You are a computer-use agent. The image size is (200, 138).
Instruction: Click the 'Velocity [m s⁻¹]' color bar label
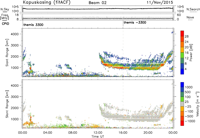(197, 104)
